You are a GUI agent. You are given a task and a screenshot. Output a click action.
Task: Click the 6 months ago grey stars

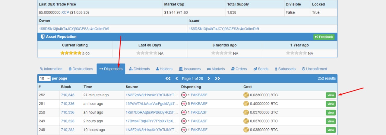click(x=222, y=53)
